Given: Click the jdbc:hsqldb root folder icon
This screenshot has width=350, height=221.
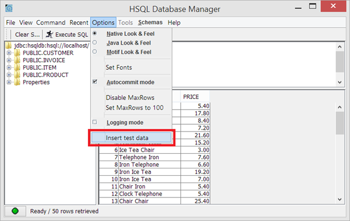Looking at the screenshot, I should click(9, 45).
